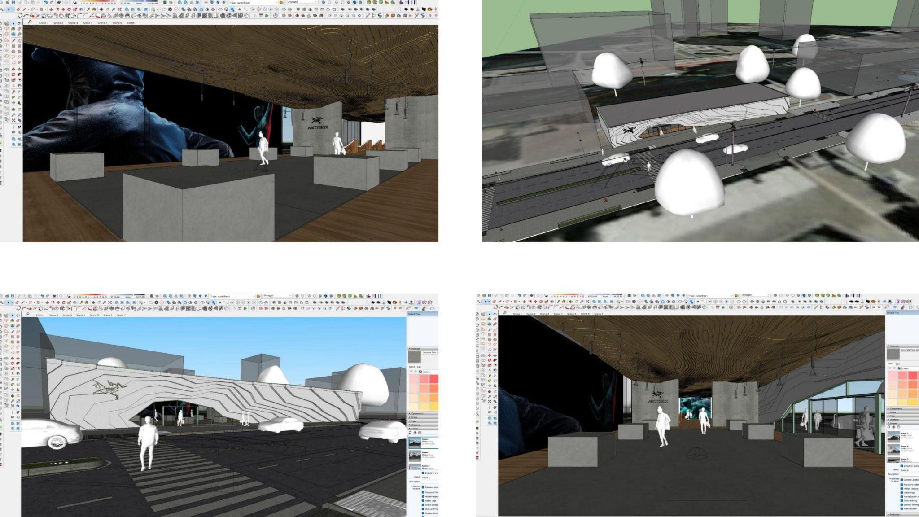Click the Undo arrow in the top-left window toolbar
The image size is (919, 517).
[45, 2]
